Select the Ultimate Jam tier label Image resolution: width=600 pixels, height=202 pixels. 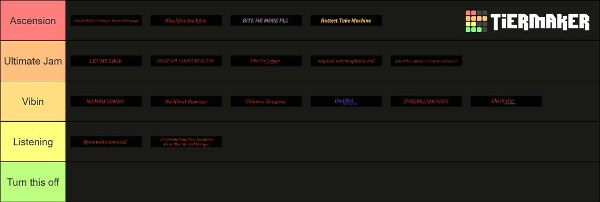(33, 61)
